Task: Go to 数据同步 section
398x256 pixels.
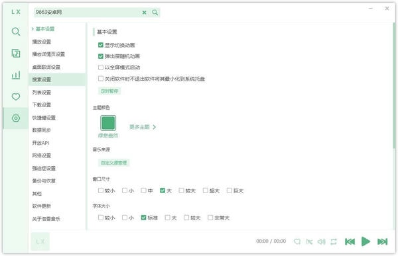Action: (x=41, y=130)
